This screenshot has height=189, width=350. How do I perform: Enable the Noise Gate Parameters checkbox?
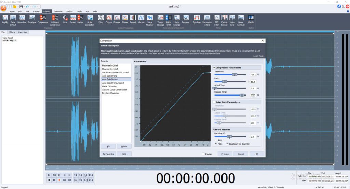click(214, 102)
